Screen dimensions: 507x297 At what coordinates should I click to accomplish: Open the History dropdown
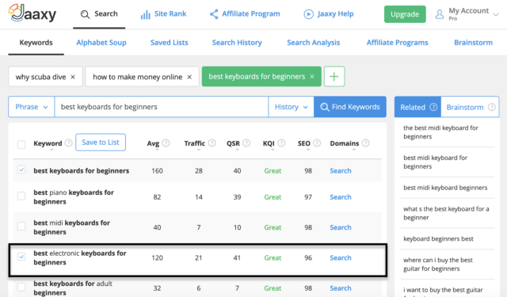(x=291, y=107)
